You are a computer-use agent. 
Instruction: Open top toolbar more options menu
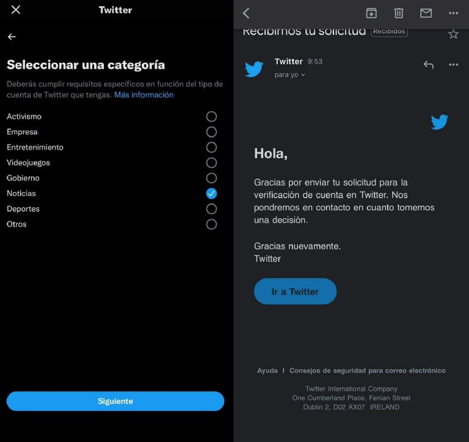tap(454, 13)
